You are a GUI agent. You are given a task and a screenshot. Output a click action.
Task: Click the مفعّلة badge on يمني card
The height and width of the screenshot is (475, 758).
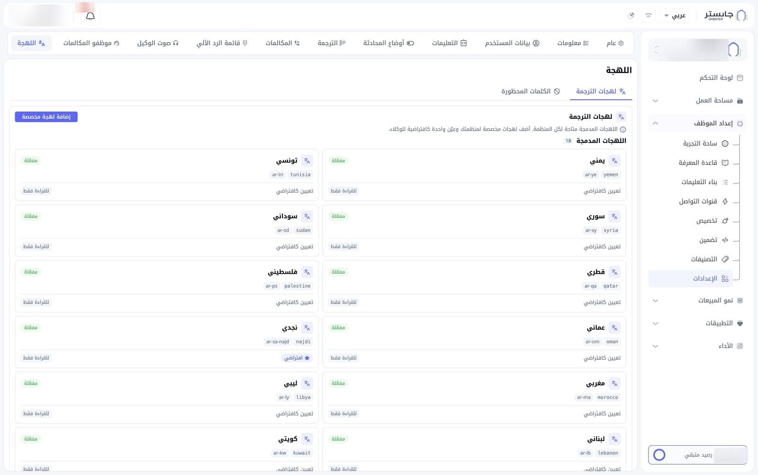point(338,161)
